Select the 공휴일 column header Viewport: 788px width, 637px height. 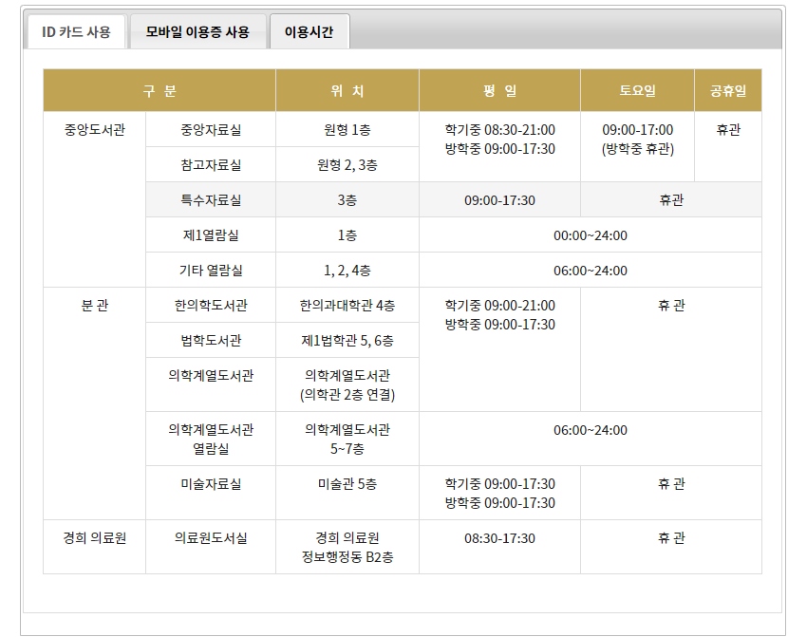727,91
